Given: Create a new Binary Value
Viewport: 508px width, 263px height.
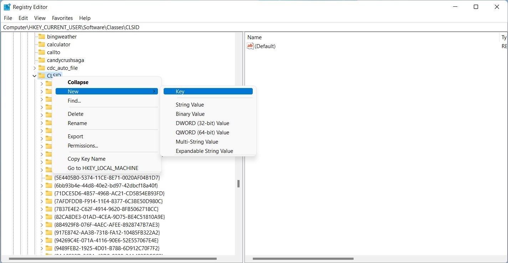Looking at the screenshot, I should 208,114.
